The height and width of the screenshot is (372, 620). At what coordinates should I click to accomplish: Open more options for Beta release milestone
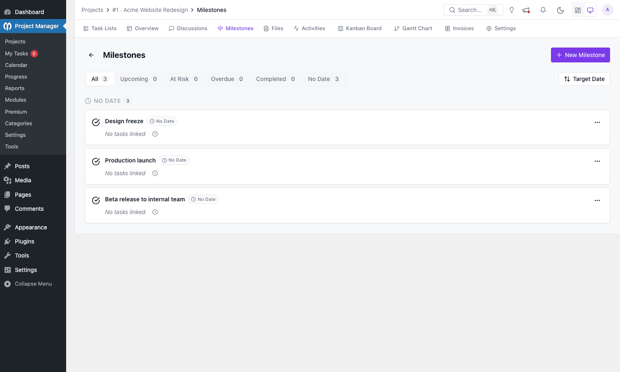(x=597, y=200)
